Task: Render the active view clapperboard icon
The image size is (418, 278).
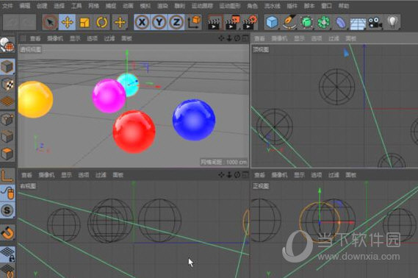Action: pos(215,22)
